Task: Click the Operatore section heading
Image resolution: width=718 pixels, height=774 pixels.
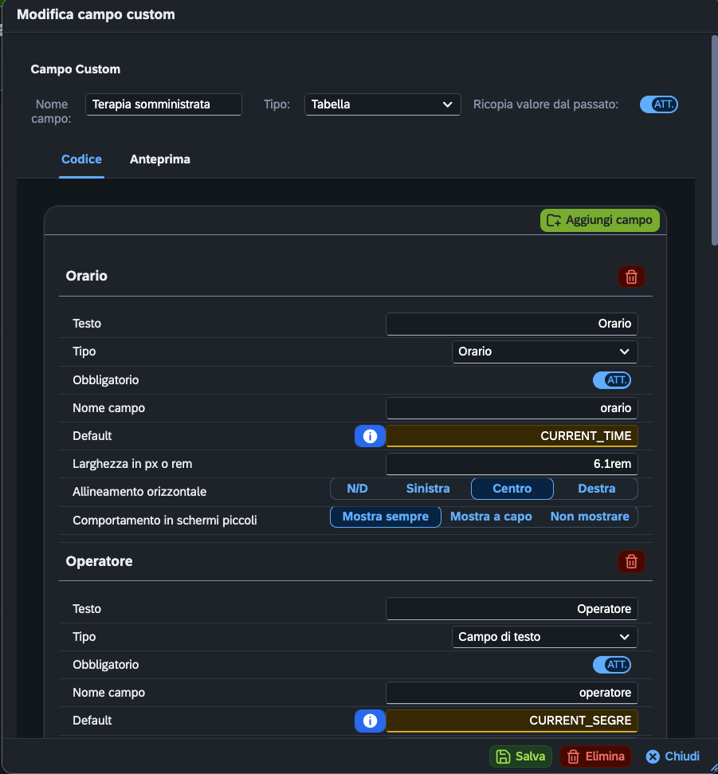Action: tap(99, 561)
